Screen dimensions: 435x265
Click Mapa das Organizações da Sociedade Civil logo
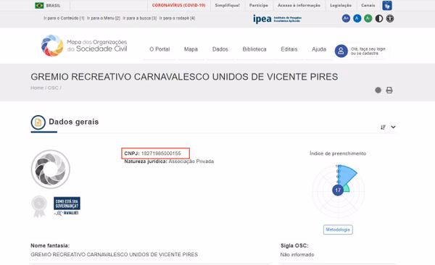(84, 46)
